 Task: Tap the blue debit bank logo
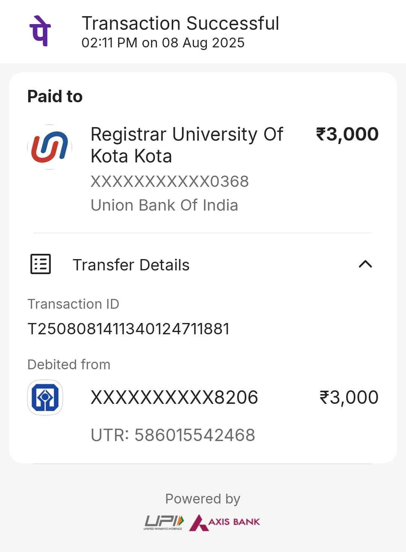[x=45, y=397]
